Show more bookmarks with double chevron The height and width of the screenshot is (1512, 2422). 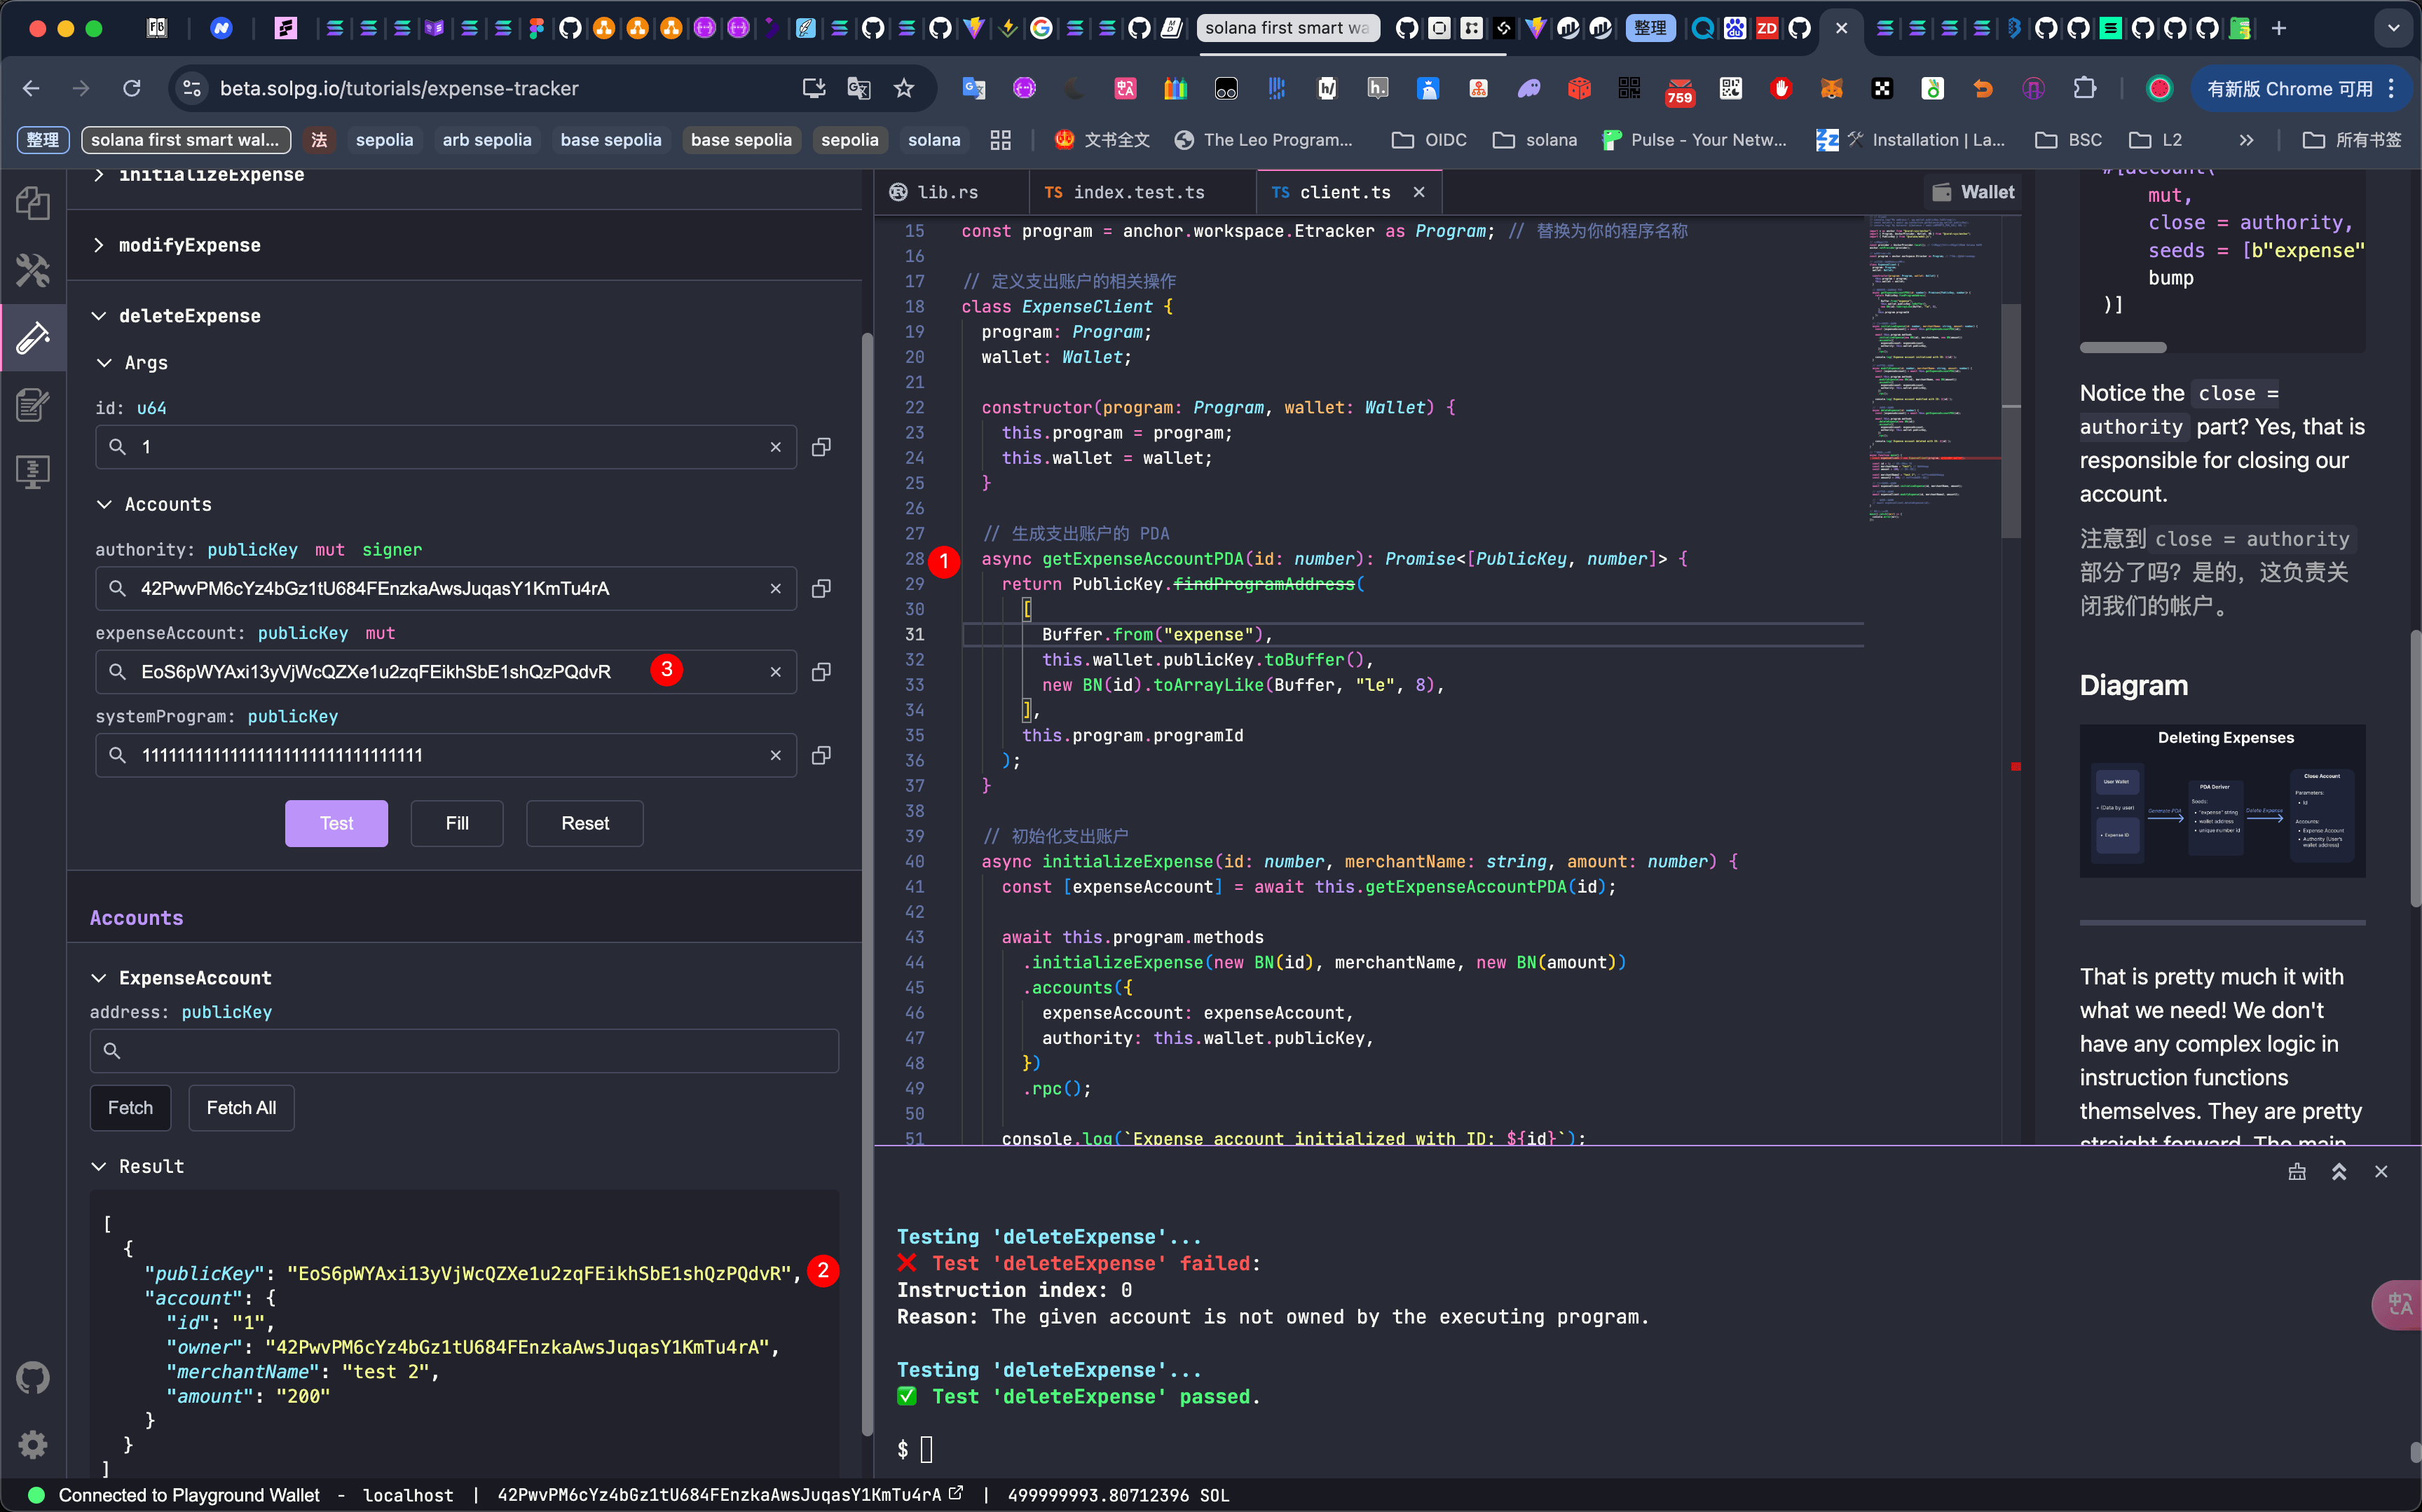[2247, 140]
